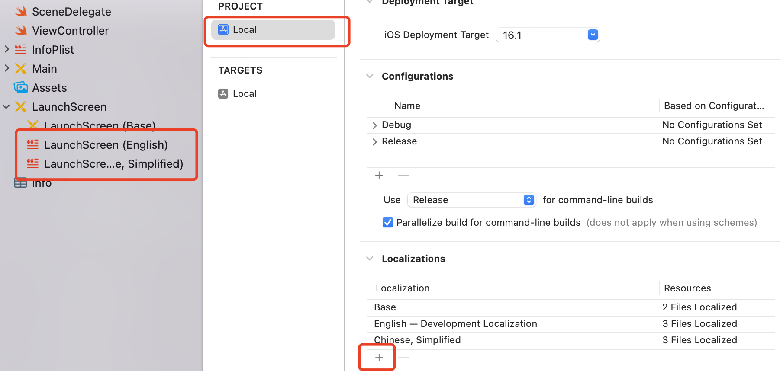Expand the InfoPlist group

click(x=6, y=49)
